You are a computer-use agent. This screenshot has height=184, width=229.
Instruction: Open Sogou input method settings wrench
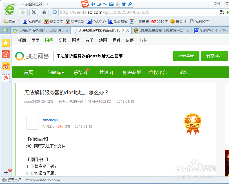click(x=130, y=4)
